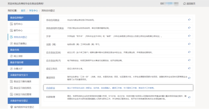Click the hand-pointer icon in 出国(境) row
209x109 pixels.
pos(189,44)
